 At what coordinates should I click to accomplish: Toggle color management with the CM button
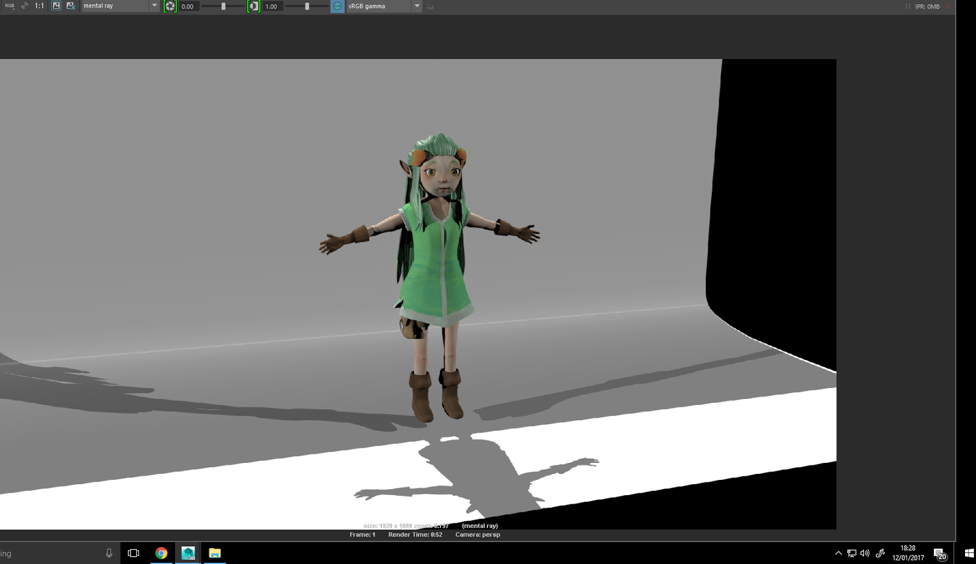[x=337, y=6]
